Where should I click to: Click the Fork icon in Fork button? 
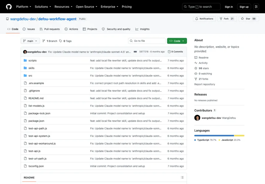(221, 19)
